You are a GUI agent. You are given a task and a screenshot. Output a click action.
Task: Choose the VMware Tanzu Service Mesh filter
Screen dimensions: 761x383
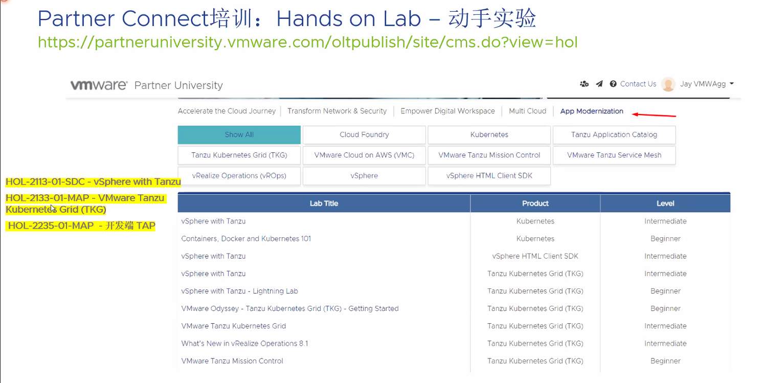[614, 155]
